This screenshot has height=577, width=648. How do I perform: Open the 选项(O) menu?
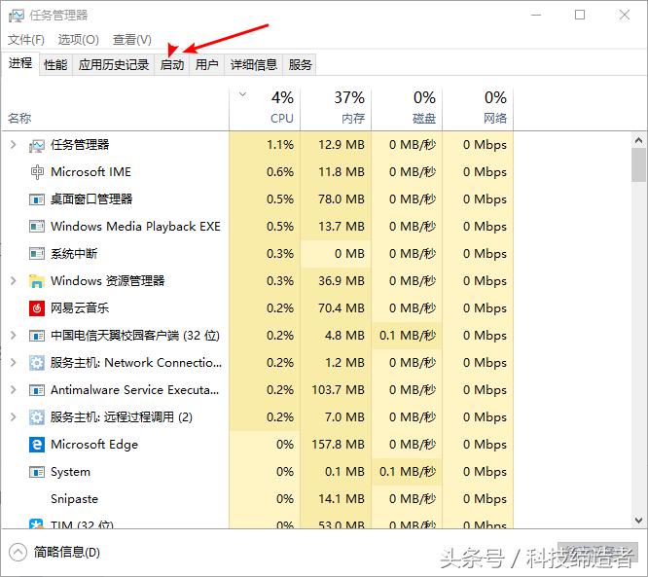click(x=78, y=40)
